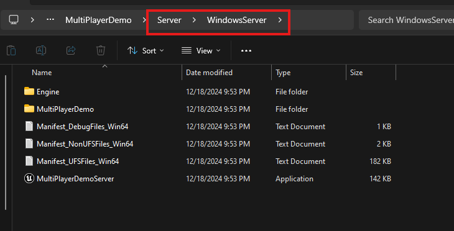Go to MultiPlayerDemo in the breadcrumb
This screenshot has width=454, height=231.
tap(98, 20)
